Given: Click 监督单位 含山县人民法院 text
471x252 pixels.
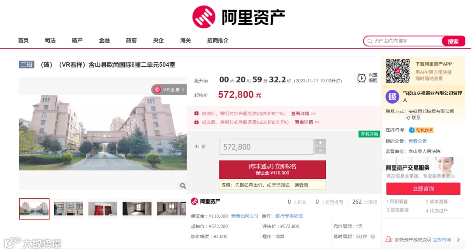Looking at the screenshot, I should pos(413,151).
